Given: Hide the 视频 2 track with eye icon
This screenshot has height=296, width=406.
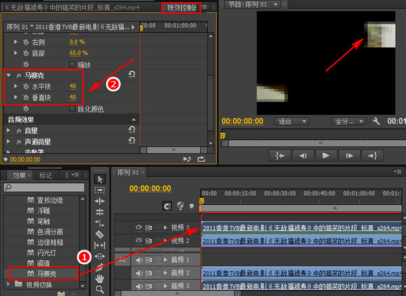Looking at the screenshot, I should click(139, 241).
